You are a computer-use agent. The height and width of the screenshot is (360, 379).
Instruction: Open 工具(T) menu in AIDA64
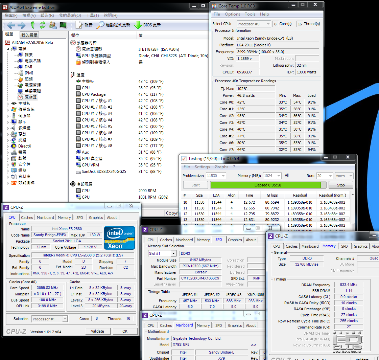tap(92, 16)
